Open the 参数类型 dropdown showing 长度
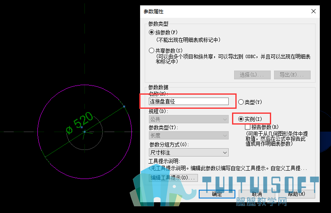The image size is (331, 213). (189, 135)
